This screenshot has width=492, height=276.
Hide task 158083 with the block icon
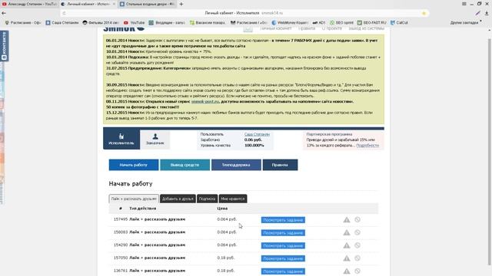coord(357,232)
